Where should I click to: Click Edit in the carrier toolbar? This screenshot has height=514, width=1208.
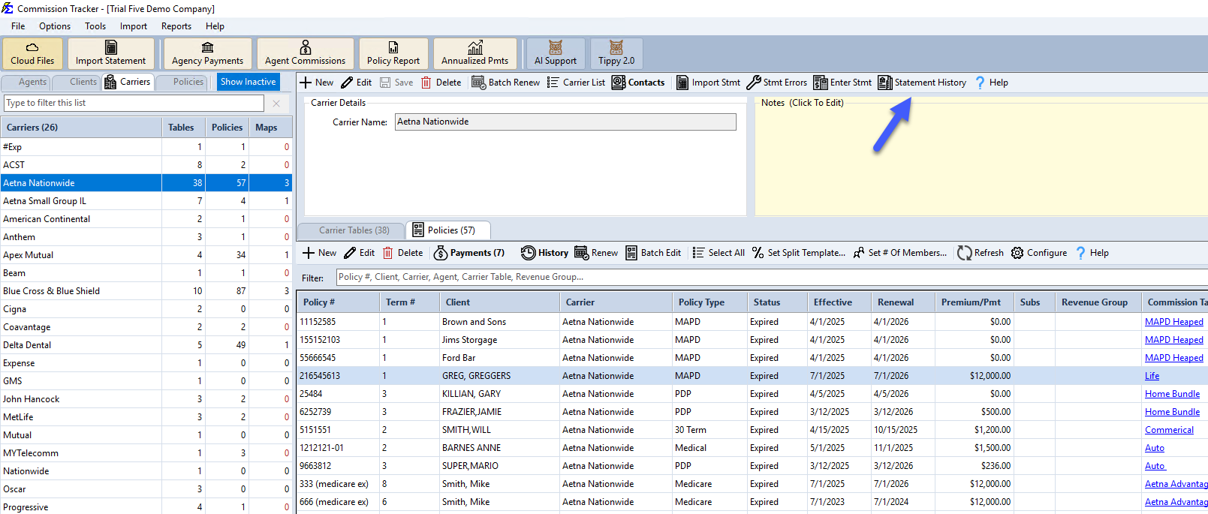tap(357, 83)
